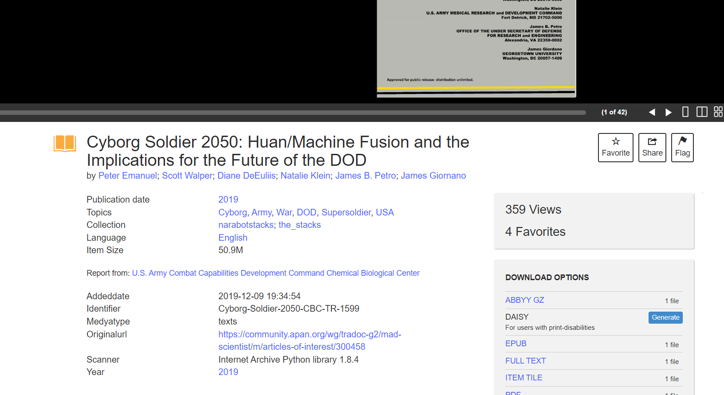Click the page scrubber bar
This screenshot has height=395, width=724.
point(293,113)
